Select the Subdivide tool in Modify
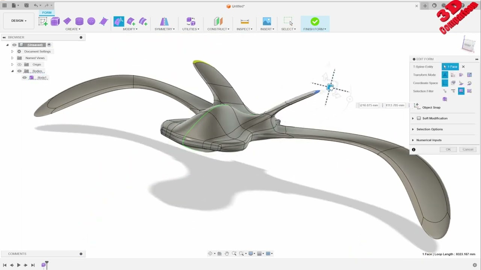The width and height of the screenshot is (481, 270). 143,21
